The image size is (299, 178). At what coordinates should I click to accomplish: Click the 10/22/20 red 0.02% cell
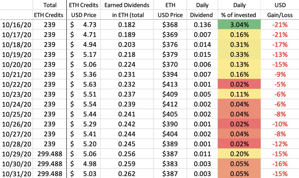coord(239,84)
